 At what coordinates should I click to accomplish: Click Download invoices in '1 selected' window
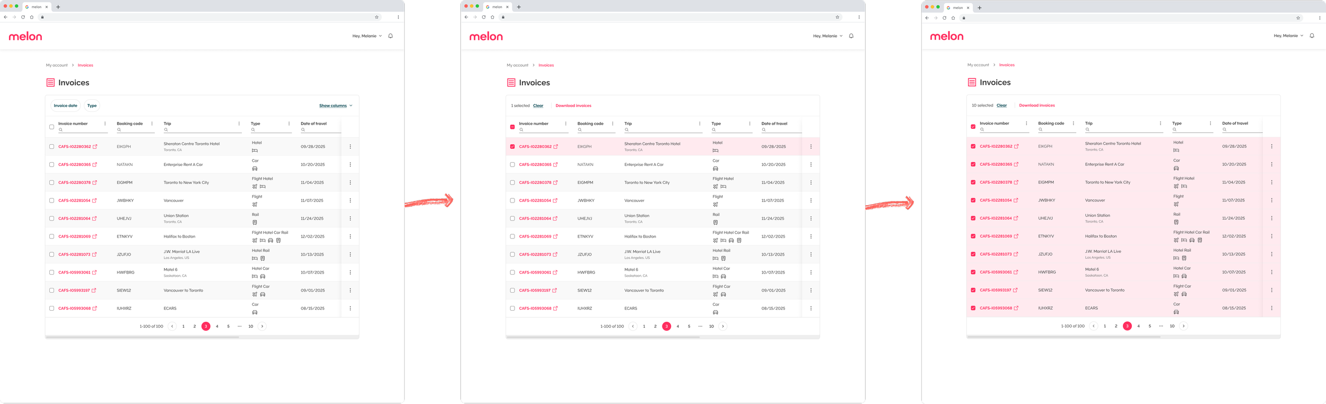click(x=573, y=106)
